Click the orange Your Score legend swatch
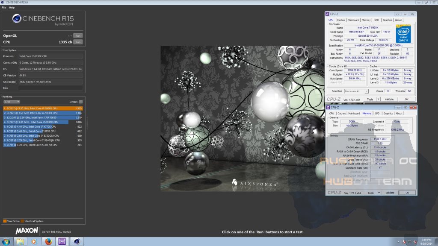This screenshot has height=246, width=438. coord(5,221)
